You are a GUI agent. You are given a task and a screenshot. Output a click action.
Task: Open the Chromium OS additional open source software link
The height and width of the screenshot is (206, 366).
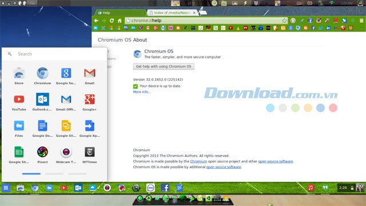pyautogui.click(x=224, y=167)
